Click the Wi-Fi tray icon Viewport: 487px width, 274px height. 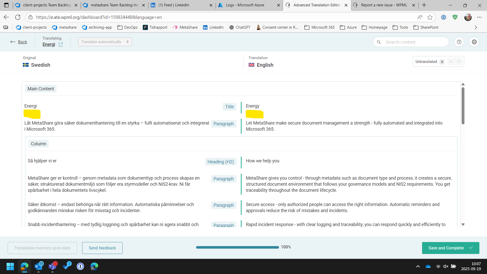coord(438,266)
